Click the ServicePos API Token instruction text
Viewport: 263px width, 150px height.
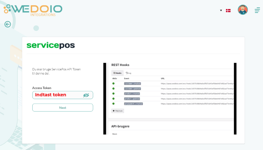[56, 71]
